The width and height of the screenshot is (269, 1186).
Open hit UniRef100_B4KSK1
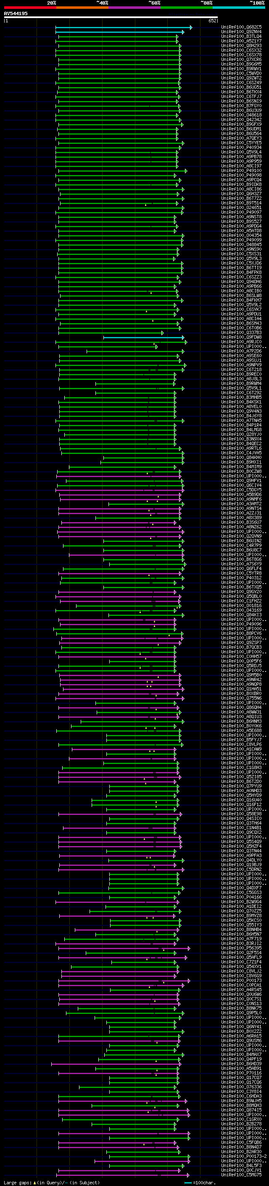(241, 402)
